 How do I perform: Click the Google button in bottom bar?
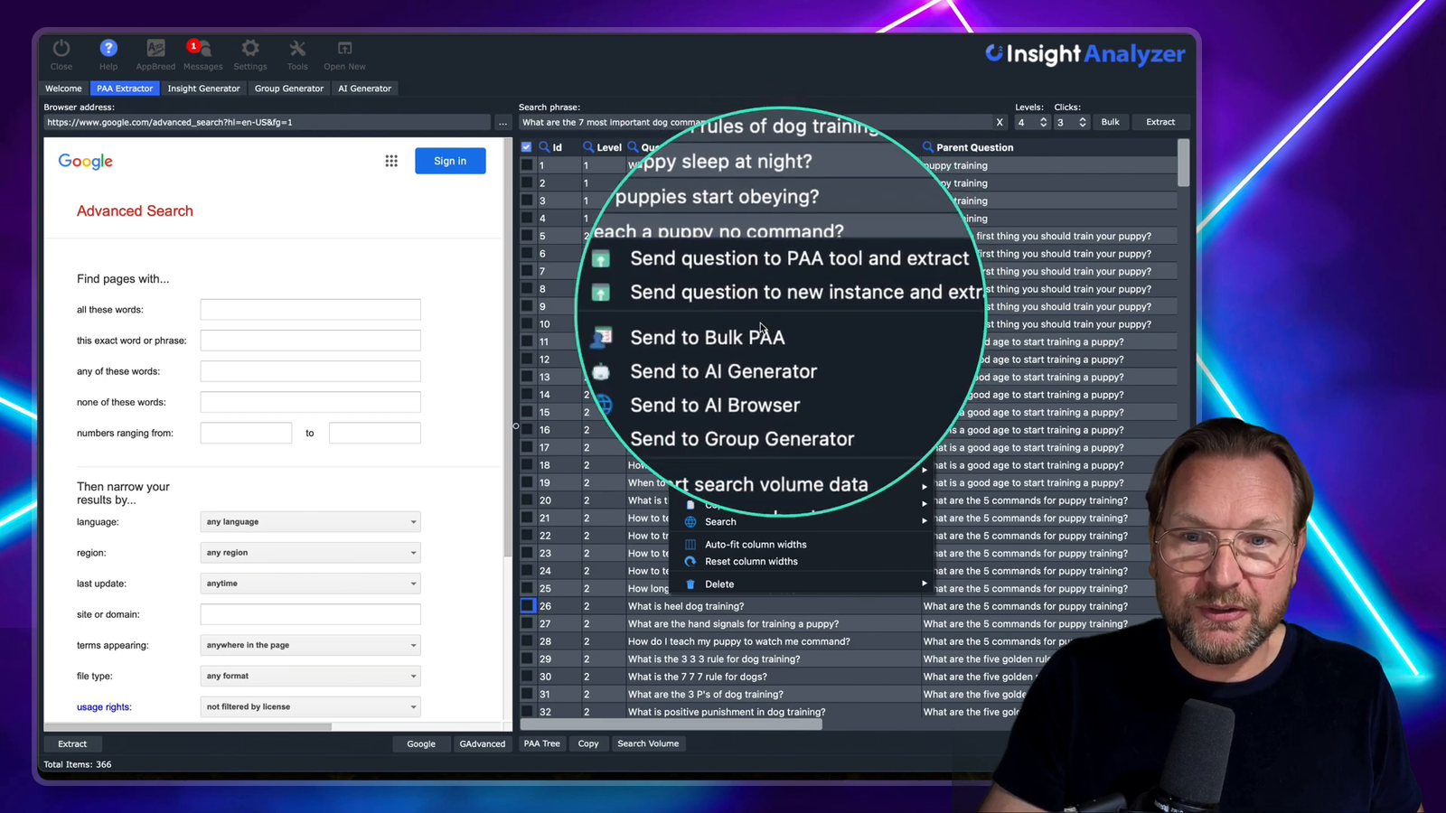pos(421,743)
